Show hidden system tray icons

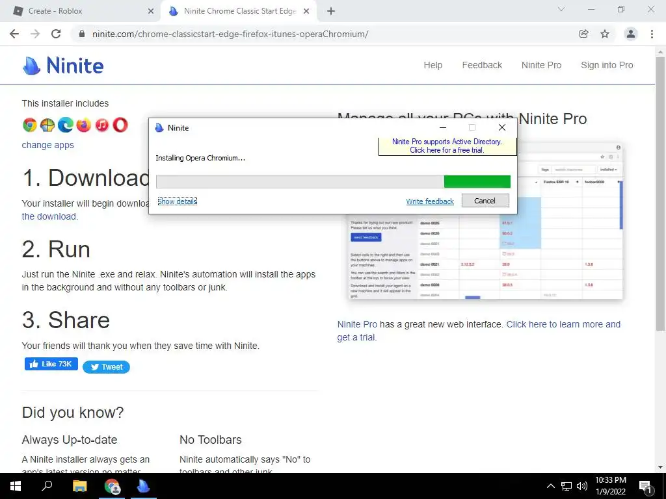[550, 486]
